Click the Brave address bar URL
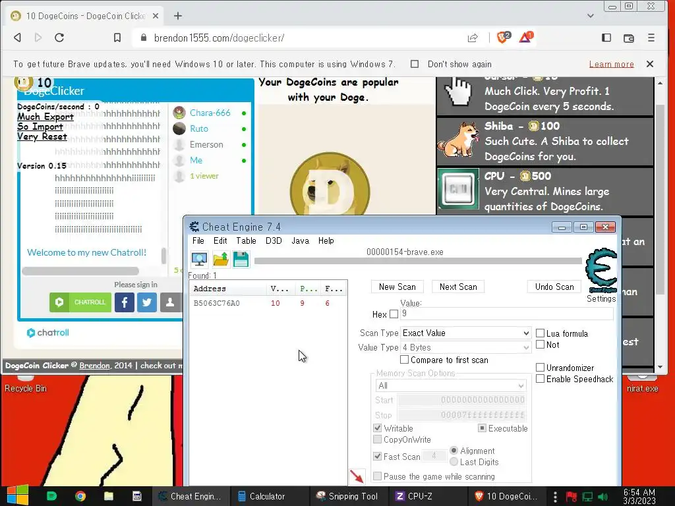This screenshot has width=675, height=506. [219, 38]
